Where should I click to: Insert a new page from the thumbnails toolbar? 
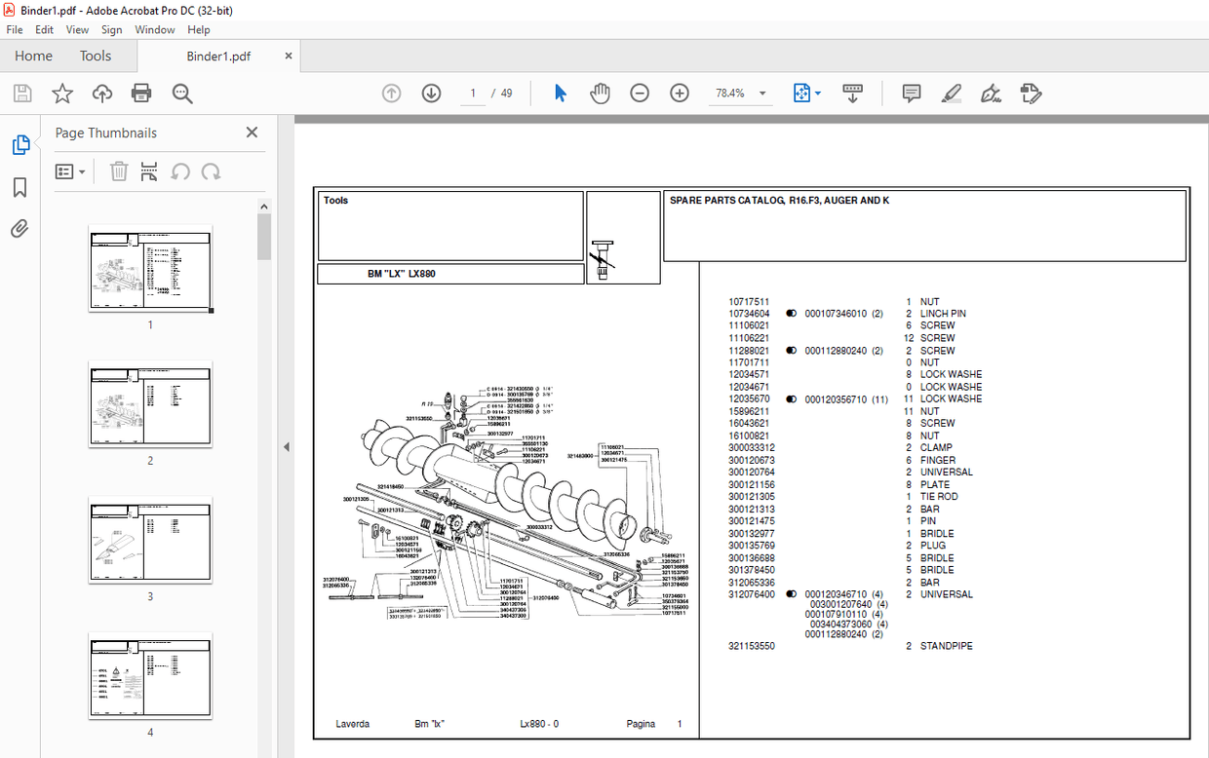coord(148,171)
